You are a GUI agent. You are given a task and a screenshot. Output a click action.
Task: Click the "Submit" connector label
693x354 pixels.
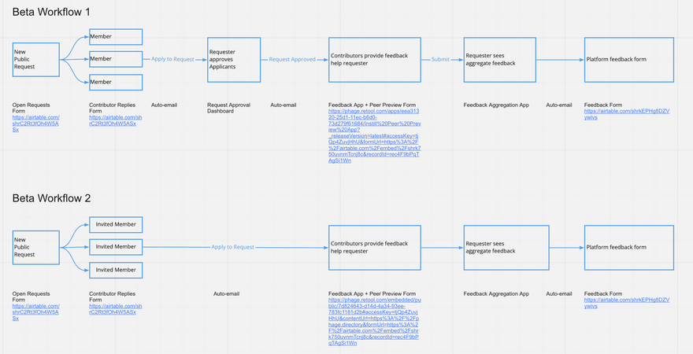tap(440, 59)
